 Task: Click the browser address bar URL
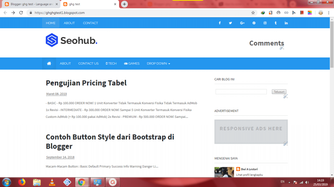click(60, 13)
